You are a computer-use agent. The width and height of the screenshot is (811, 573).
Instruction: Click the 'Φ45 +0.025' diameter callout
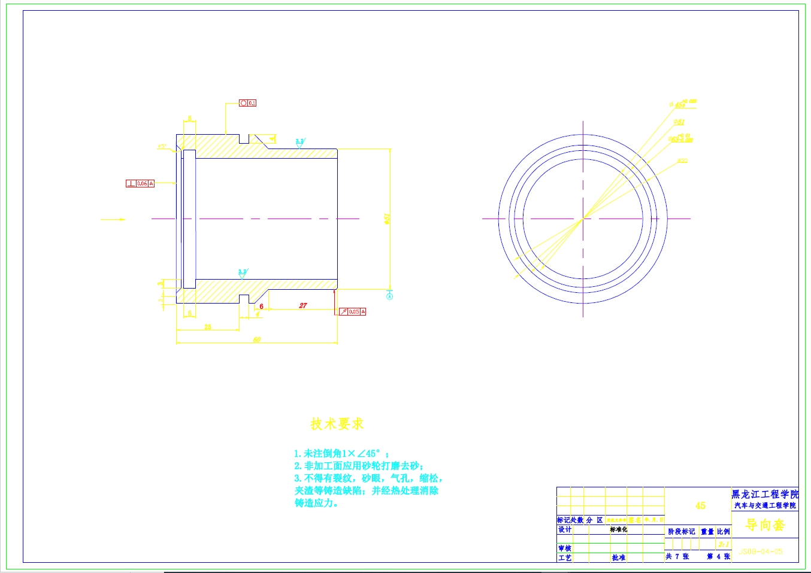click(x=683, y=104)
